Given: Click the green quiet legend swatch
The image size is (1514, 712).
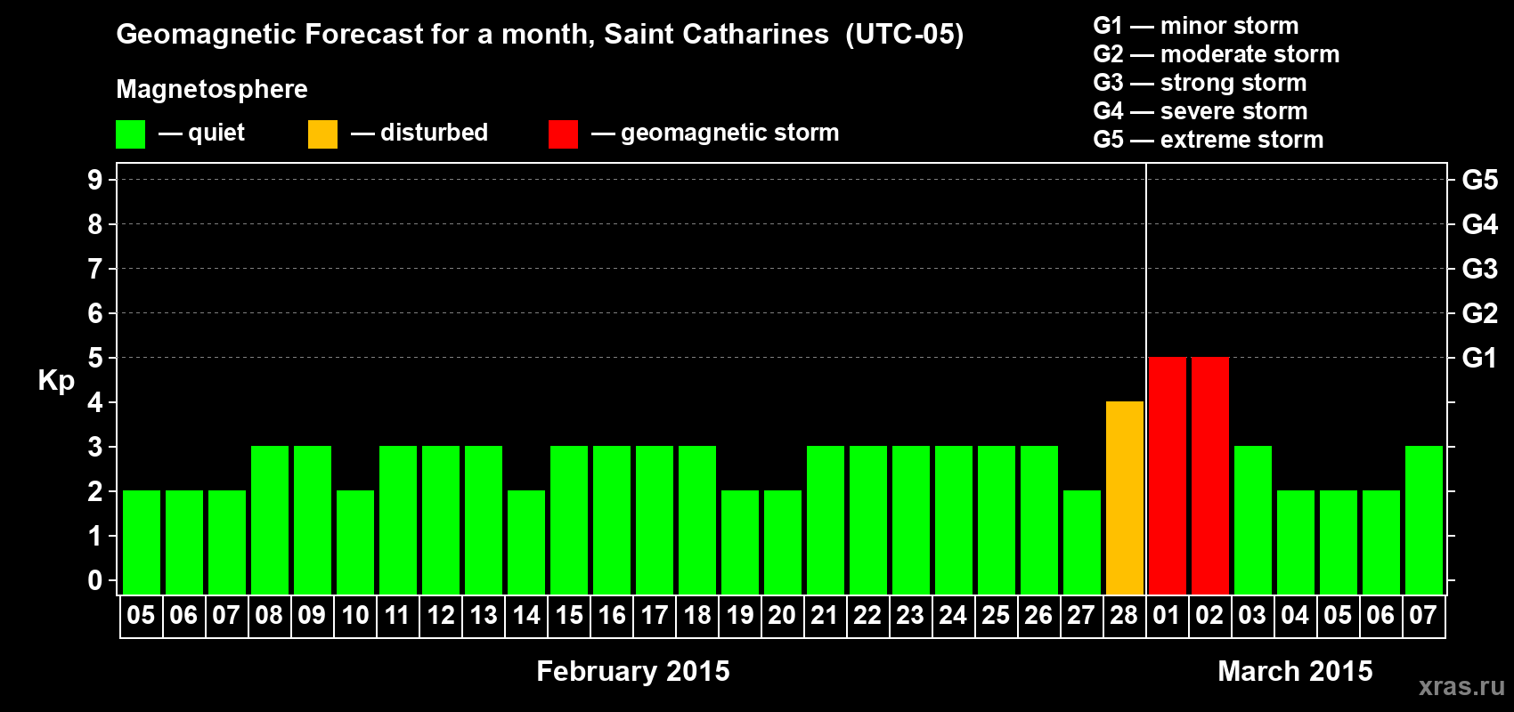Looking at the screenshot, I should coord(130,134).
